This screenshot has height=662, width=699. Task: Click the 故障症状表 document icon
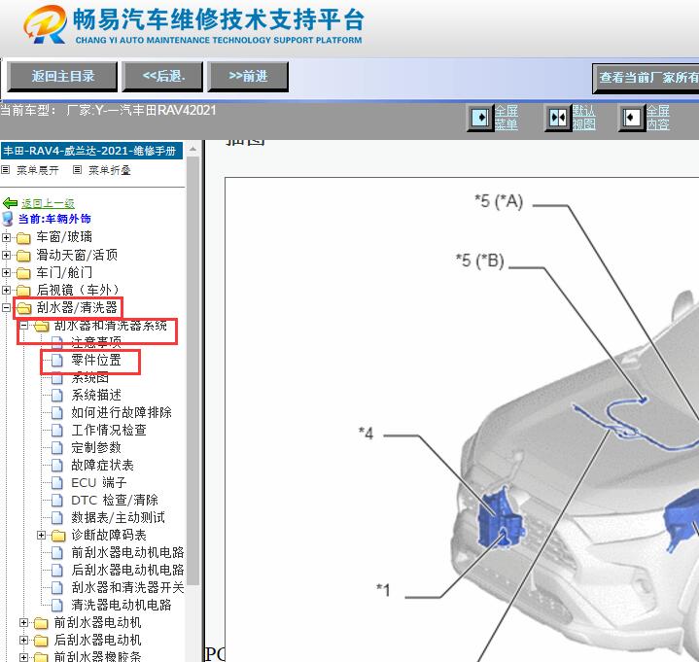point(56,466)
